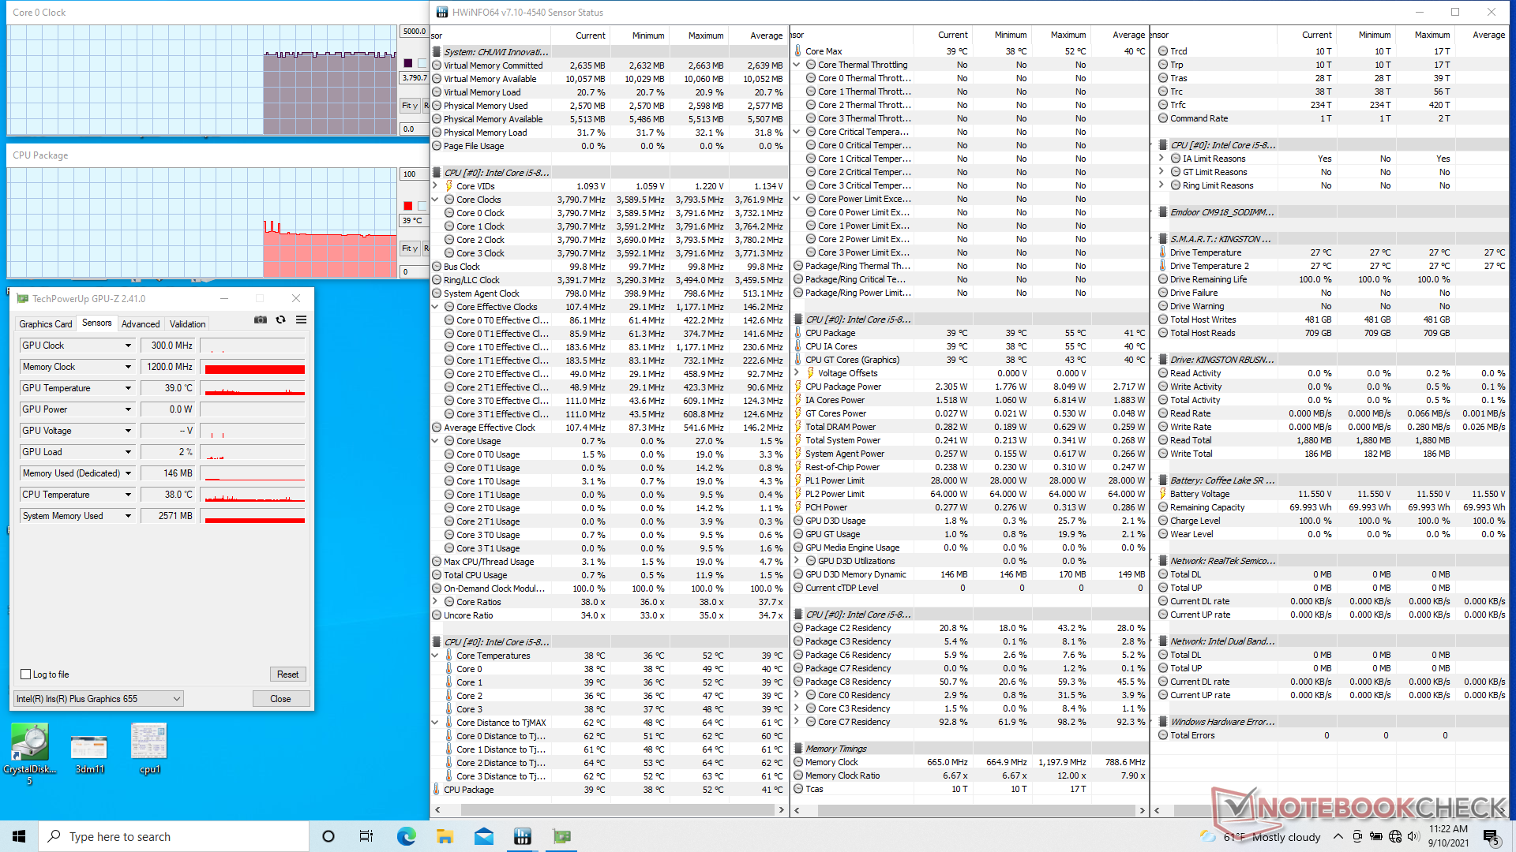The image size is (1516, 852).
Task: Launch Cortana from the taskbar
Action: (x=328, y=836)
